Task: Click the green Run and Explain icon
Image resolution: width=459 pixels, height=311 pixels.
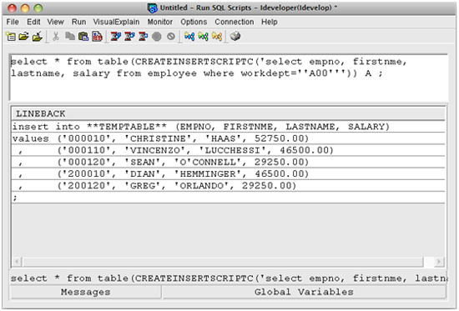Action: click(x=203, y=37)
